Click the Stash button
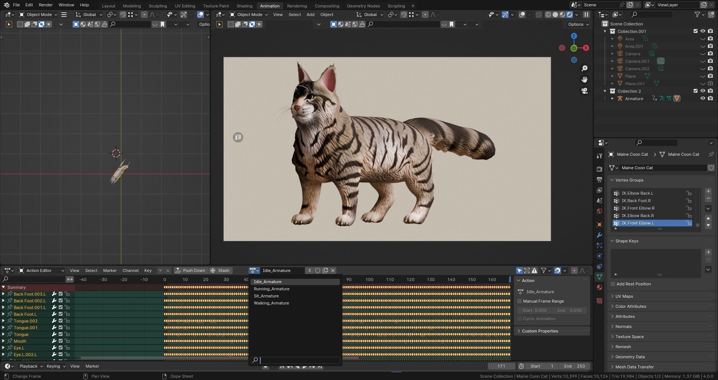This screenshot has width=718, height=380. coord(220,271)
